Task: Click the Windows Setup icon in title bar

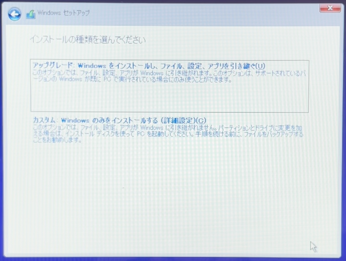Action: point(31,14)
